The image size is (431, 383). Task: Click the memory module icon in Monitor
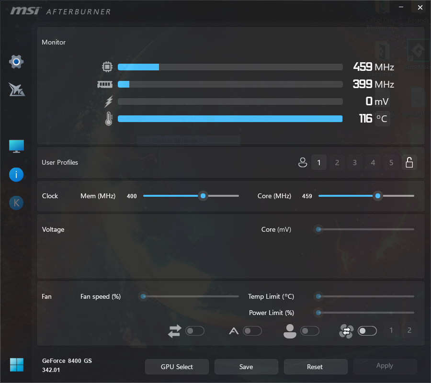point(105,84)
